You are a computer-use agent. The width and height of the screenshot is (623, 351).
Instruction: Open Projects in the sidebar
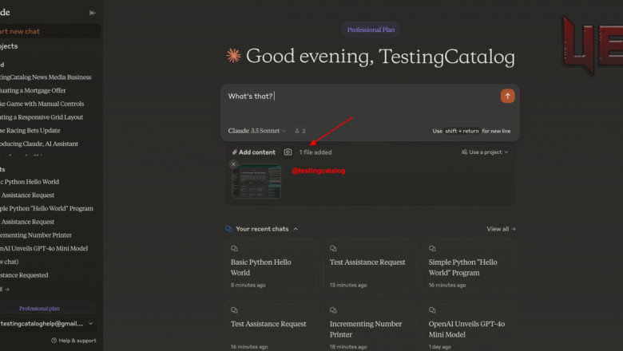[9, 46]
